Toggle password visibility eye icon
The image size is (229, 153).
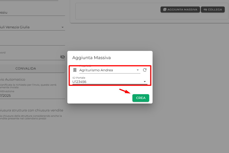click(63, 57)
